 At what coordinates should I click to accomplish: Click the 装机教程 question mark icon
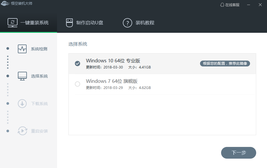pyautogui.click(x=128, y=23)
